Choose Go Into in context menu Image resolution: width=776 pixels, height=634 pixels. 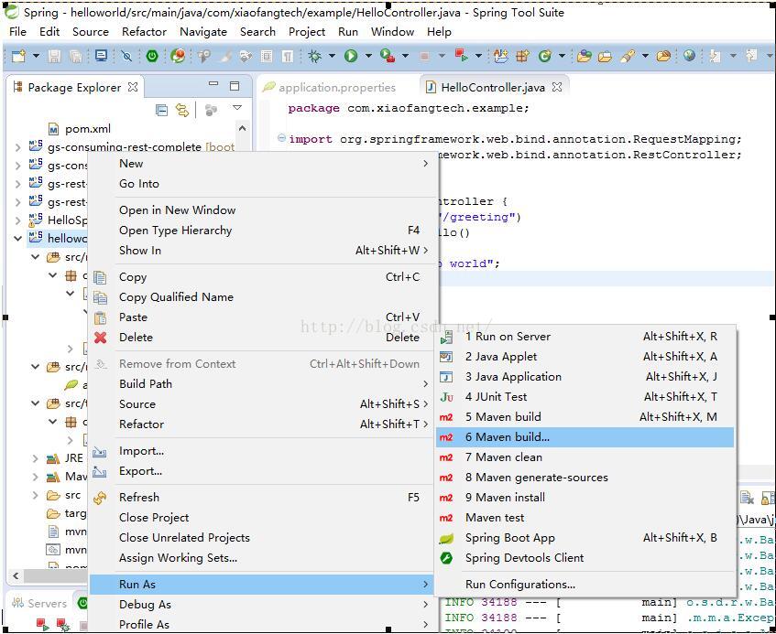pyautogui.click(x=262, y=184)
